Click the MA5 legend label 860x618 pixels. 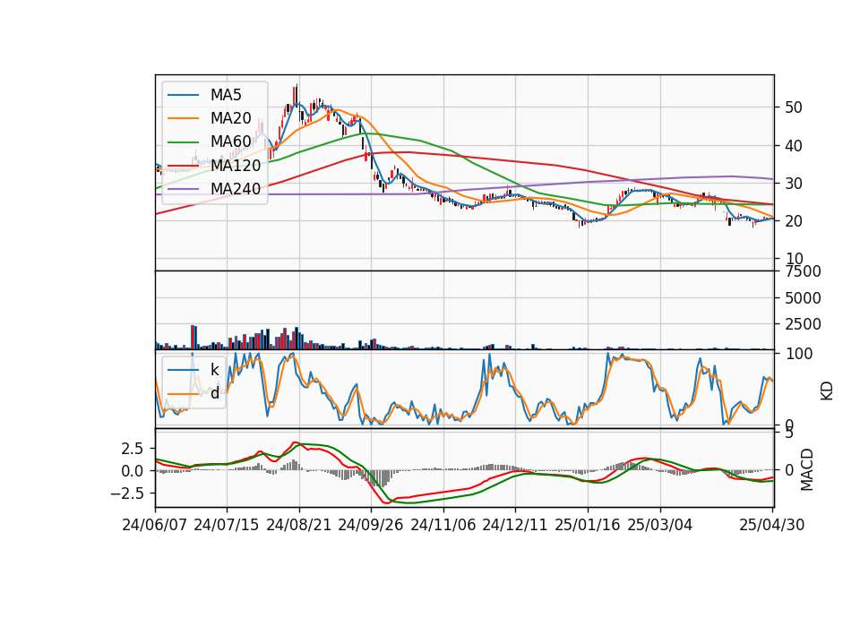(226, 95)
